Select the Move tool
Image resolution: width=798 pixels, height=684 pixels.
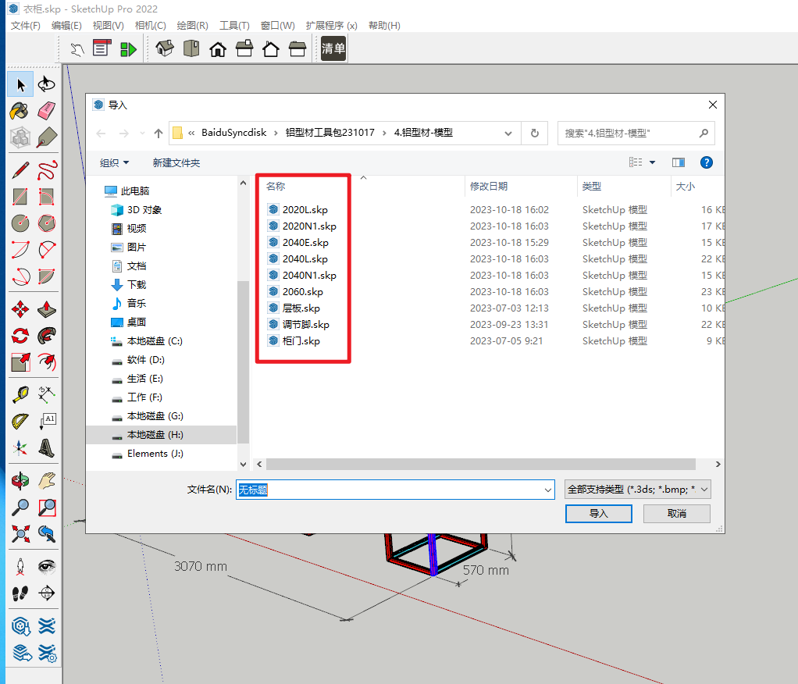(20, 308)
